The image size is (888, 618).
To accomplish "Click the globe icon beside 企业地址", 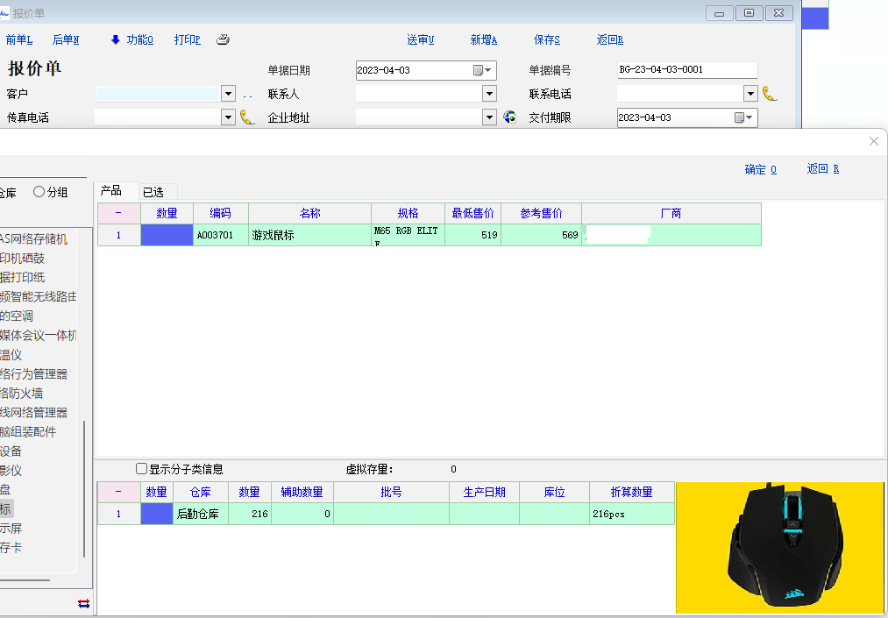I will 509,117.
